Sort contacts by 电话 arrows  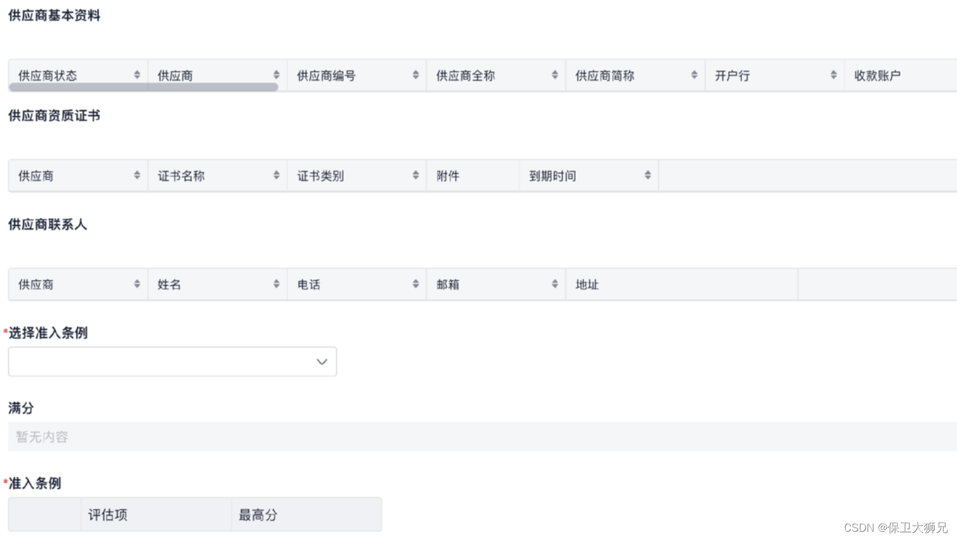[x=416, y=284]
